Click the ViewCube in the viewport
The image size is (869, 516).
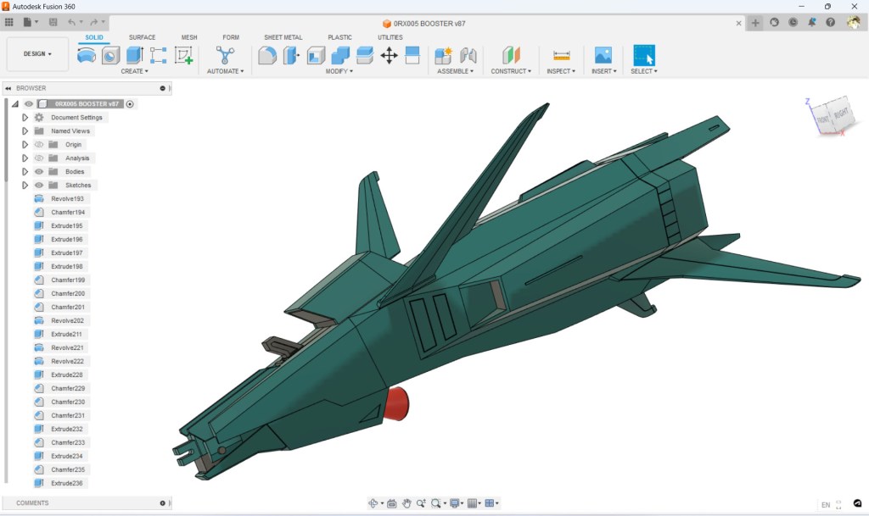pos(830,117)
